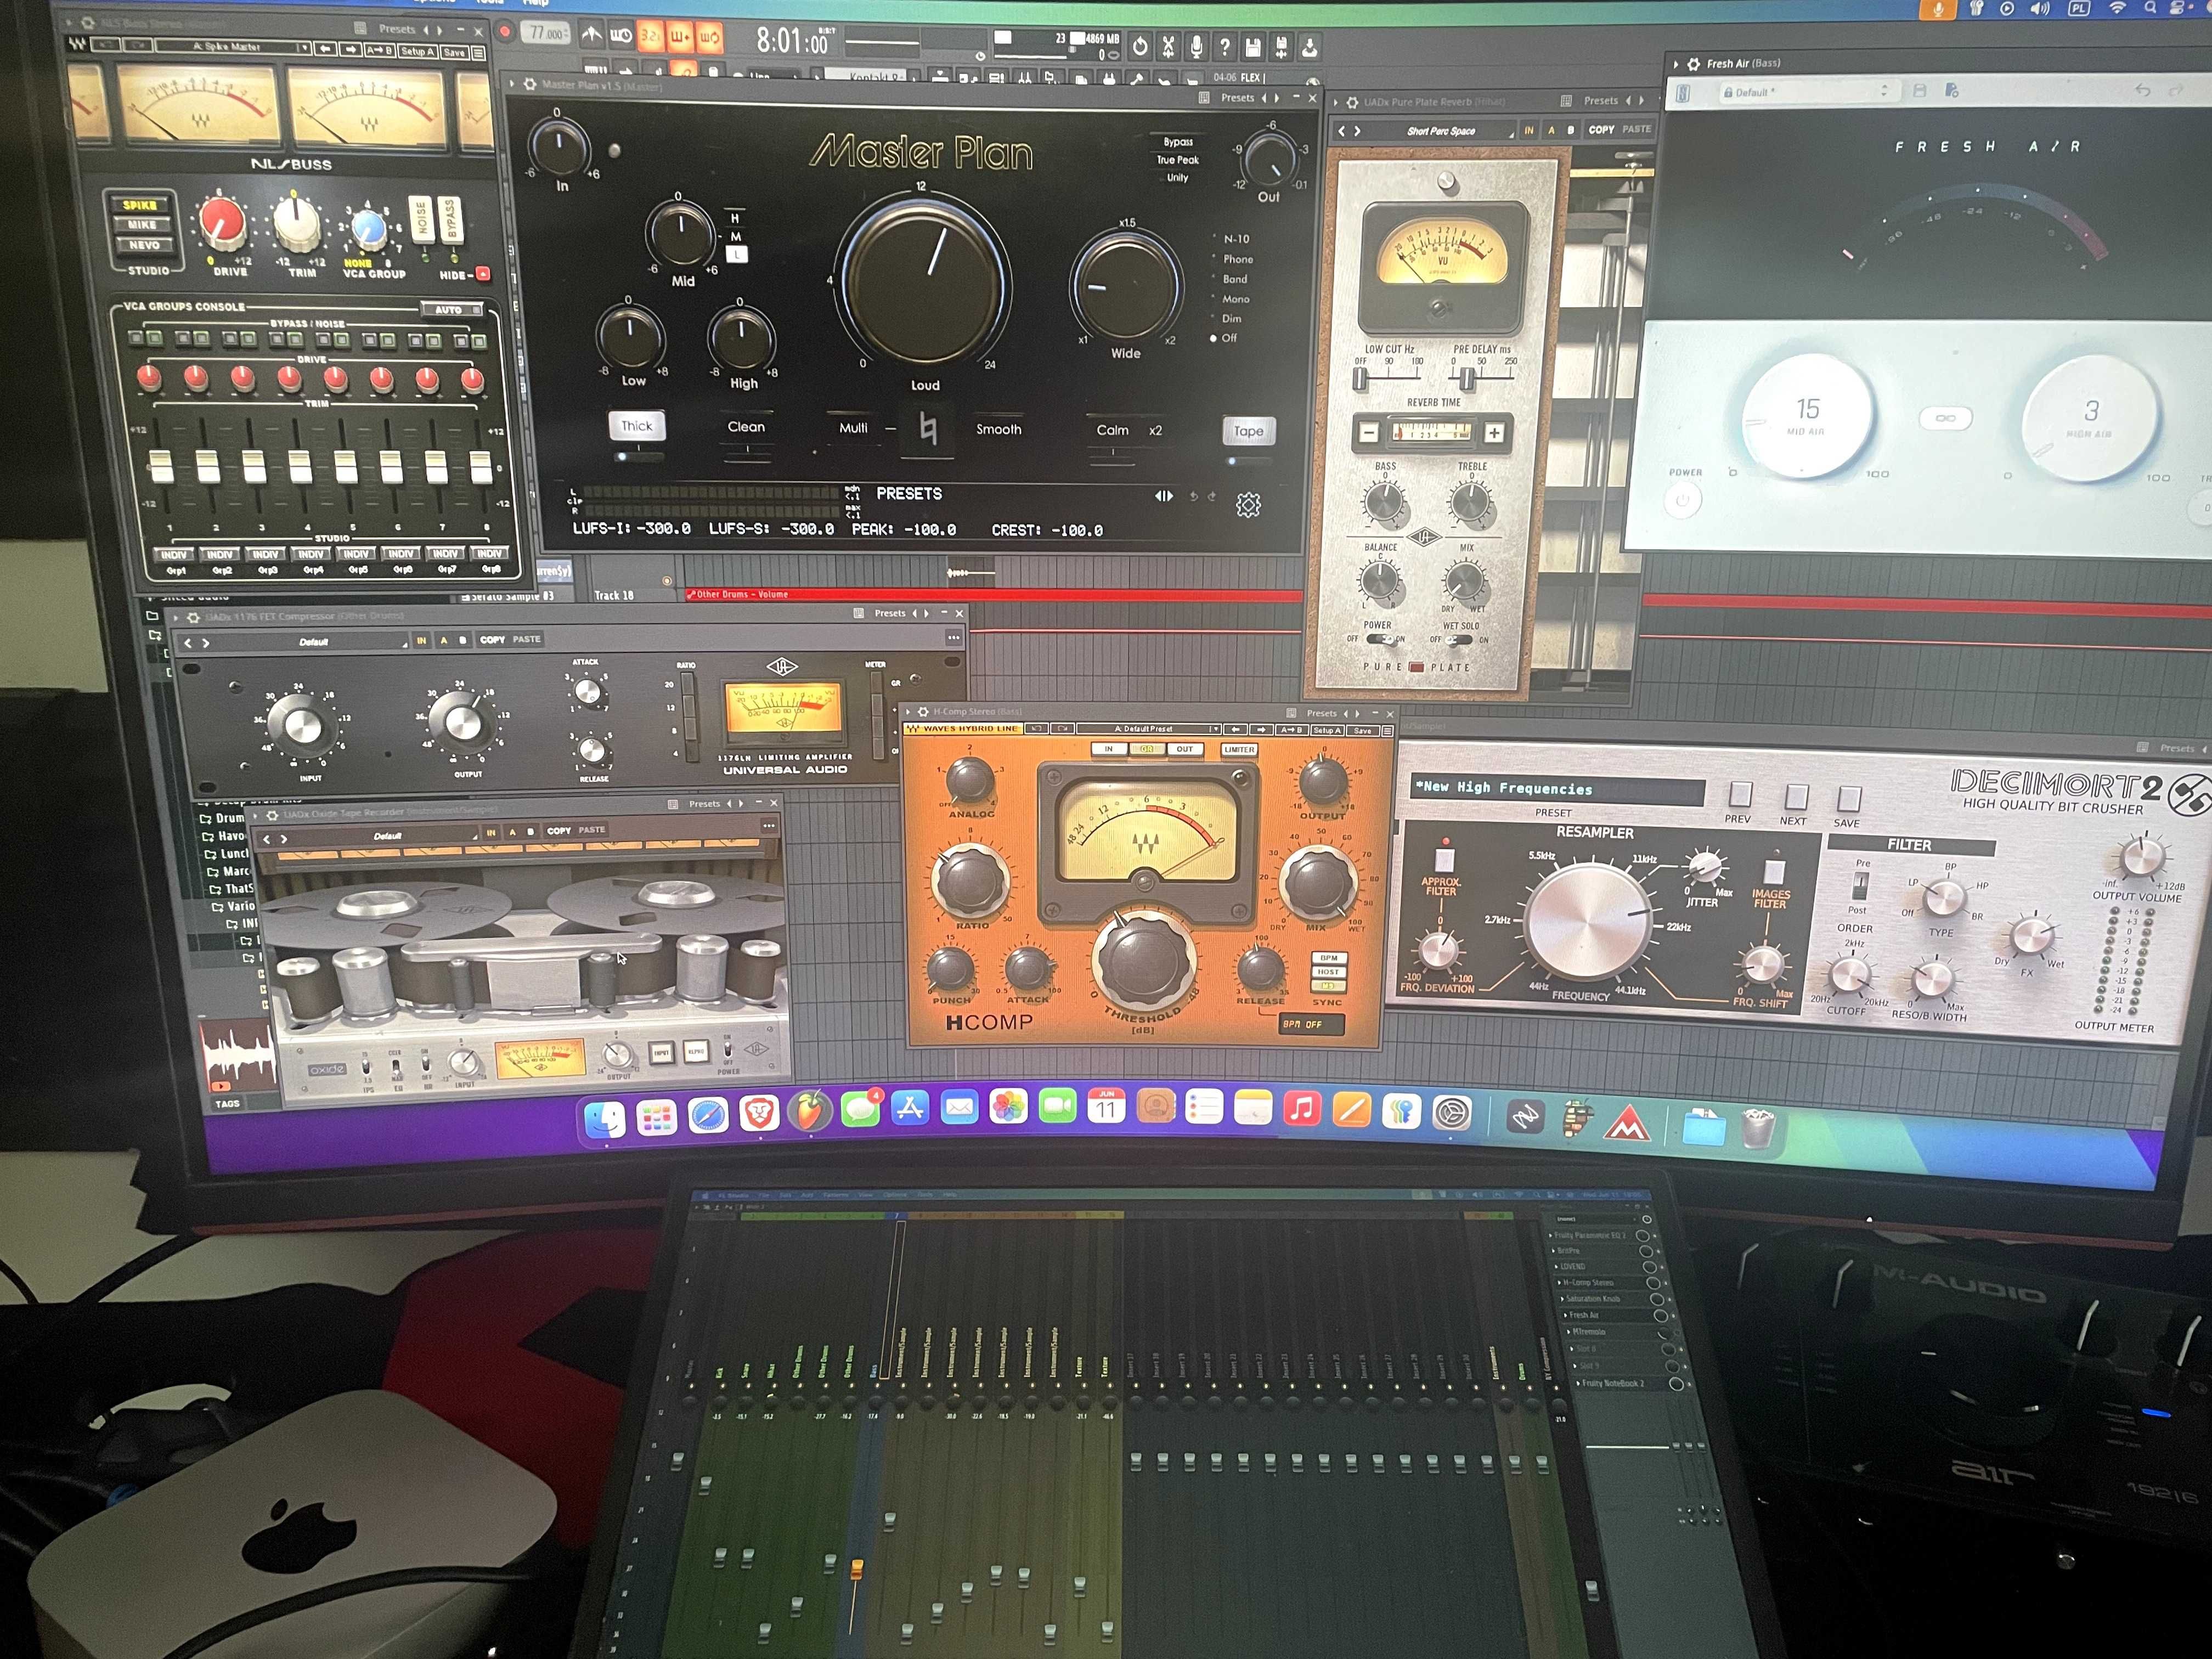The width and height of the screenshot is (2212, 1659).
Task: Open Presets menu in the Pure Plate Reverb window
Action: pos(1600,101)
